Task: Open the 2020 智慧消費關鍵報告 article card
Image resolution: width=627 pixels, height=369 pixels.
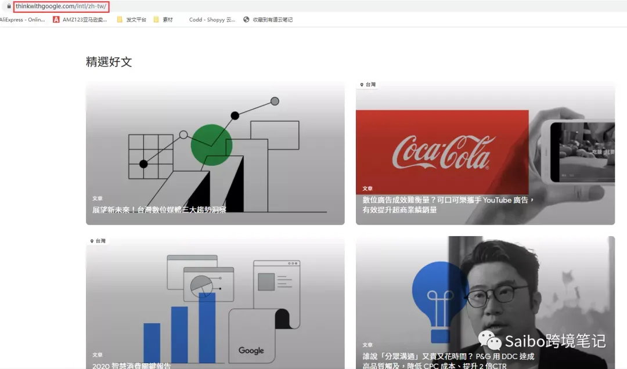Action: tap(215, 303)
